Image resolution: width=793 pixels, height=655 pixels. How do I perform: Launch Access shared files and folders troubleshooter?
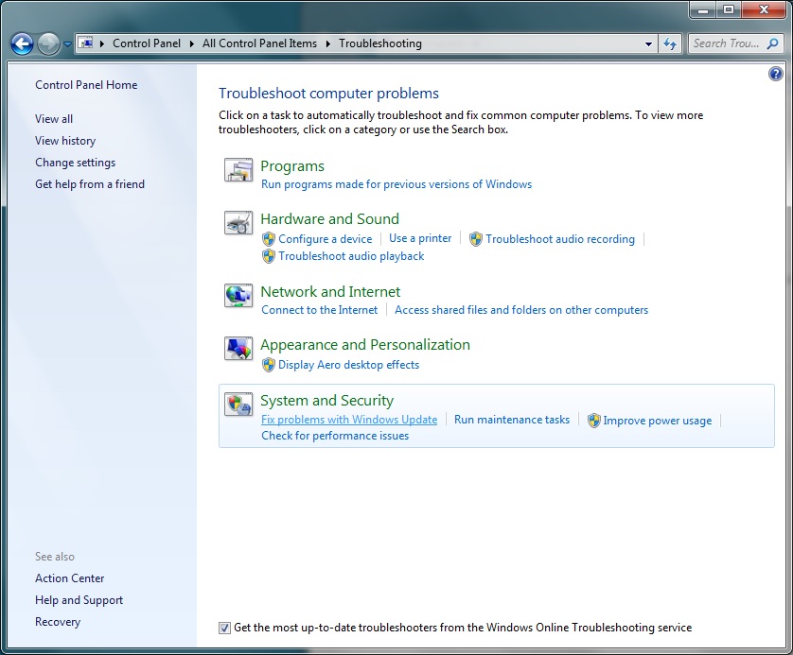click(521, 310)
